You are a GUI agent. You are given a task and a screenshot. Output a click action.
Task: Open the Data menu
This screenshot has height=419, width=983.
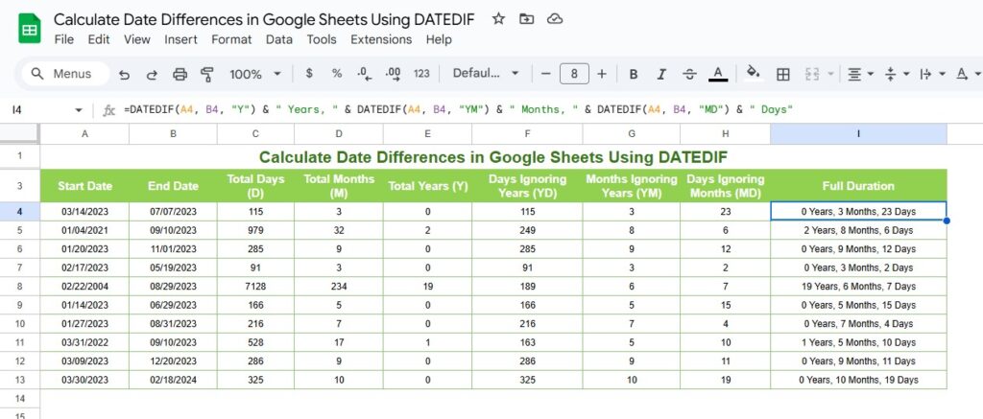[279, 39]
